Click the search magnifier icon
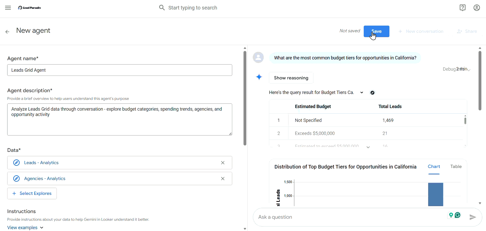 pyautogui.click(x=162, y=8)
